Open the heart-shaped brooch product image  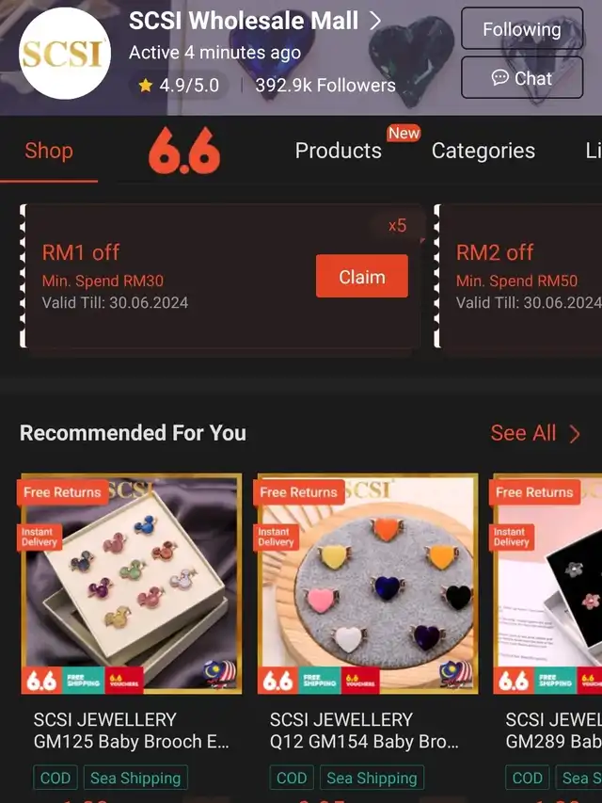tap(368, 584)
